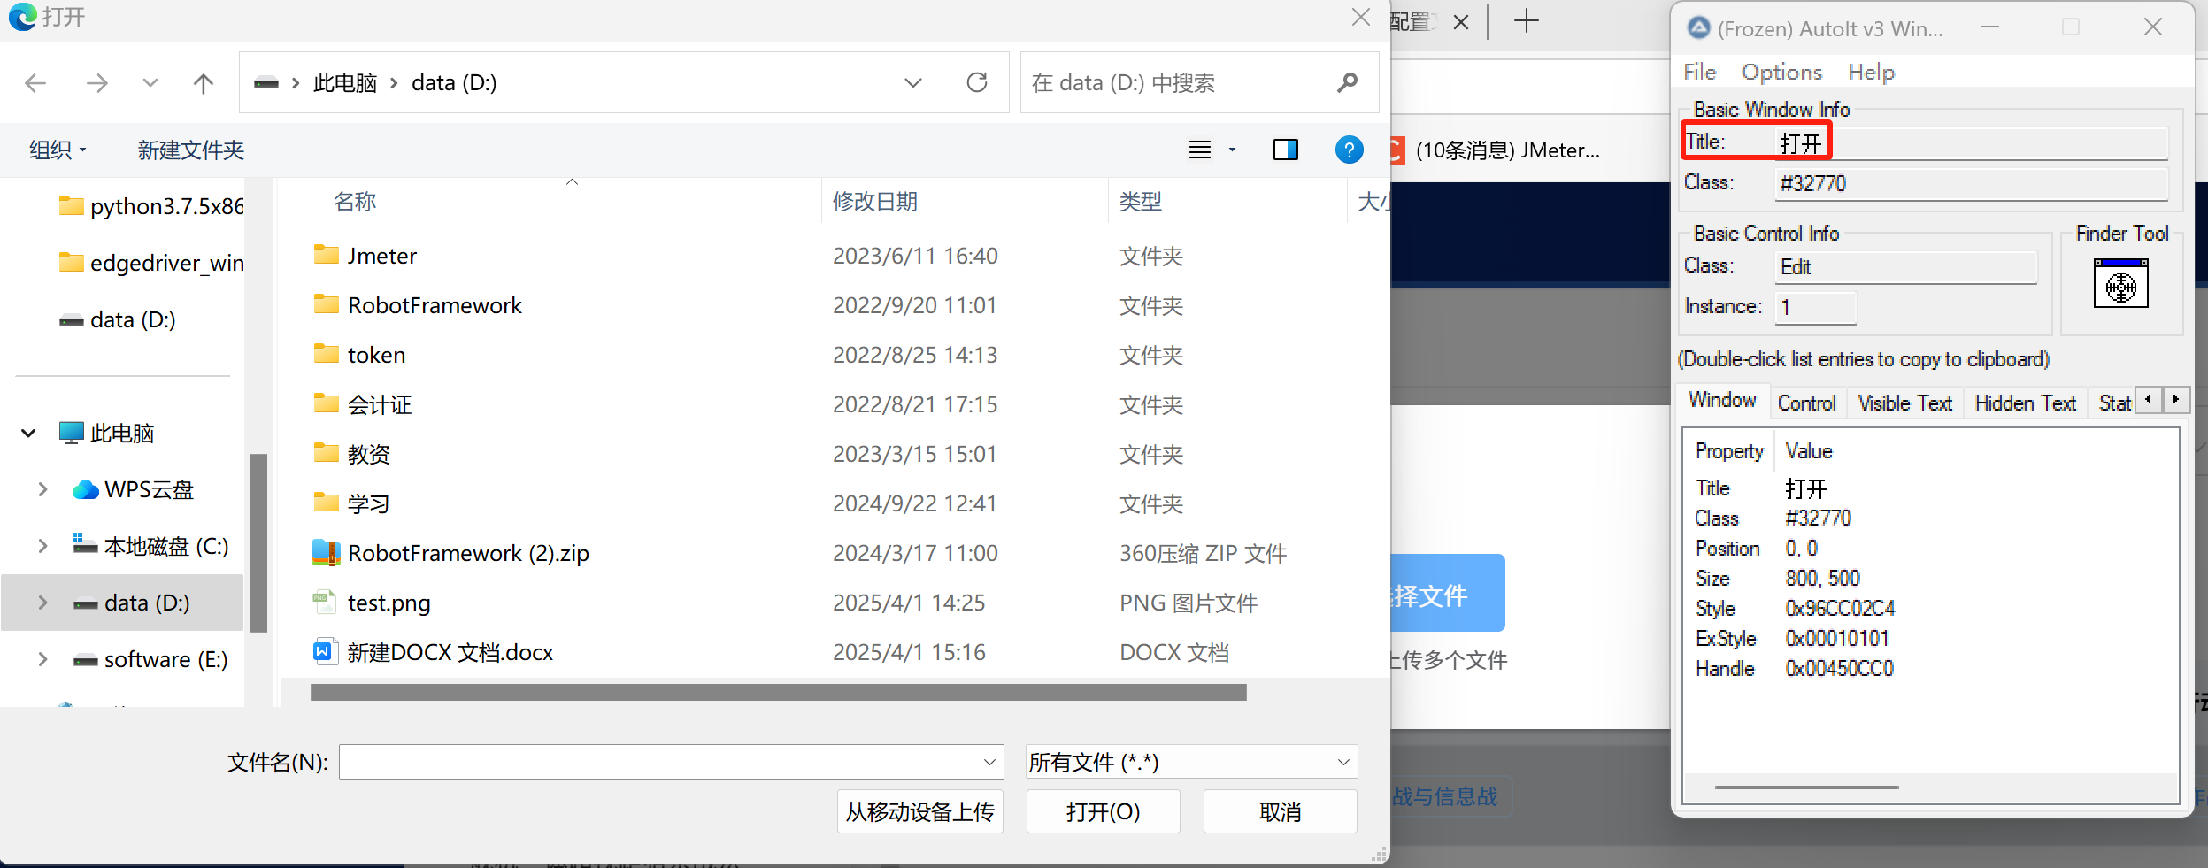Viewport: 2208px width, 868px height.
Task: Expand data (D:) tree node under 此电脑
Action: click(x=42, y=603)
